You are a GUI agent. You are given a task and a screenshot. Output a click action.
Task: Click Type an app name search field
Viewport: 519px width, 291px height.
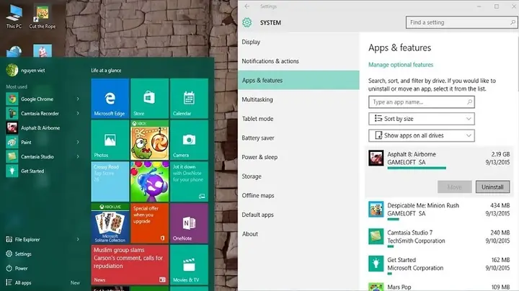[422, 102]
